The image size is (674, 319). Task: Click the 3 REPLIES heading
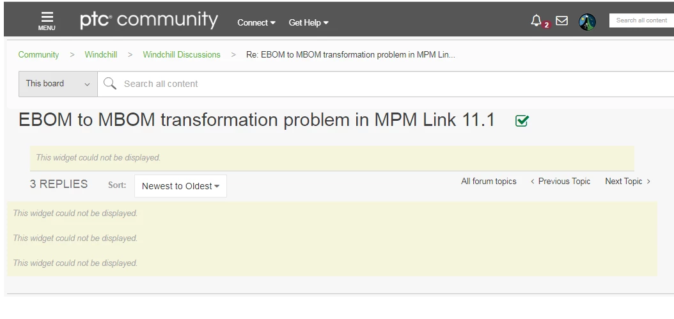(59, 184)
